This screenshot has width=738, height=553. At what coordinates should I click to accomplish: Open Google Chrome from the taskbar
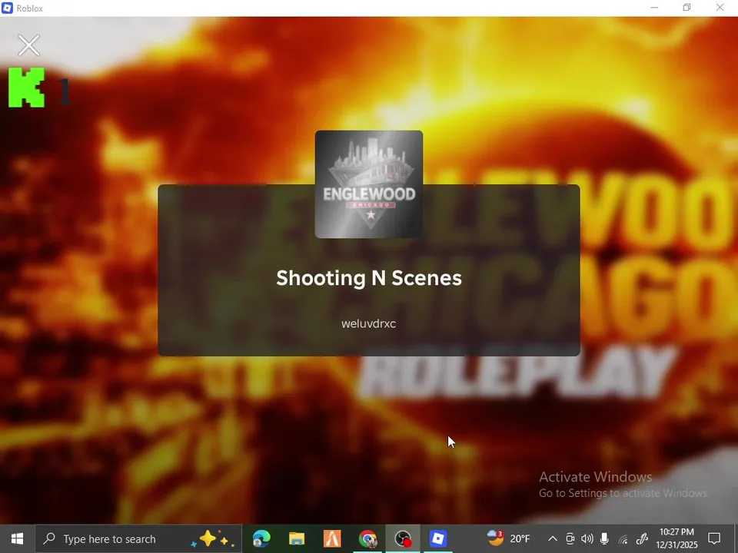pyautogui.click(x=367, y=538)
